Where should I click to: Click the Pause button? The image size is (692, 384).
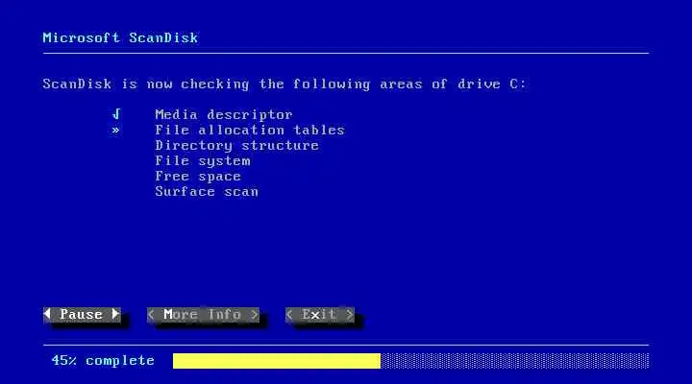pos(82,314)
